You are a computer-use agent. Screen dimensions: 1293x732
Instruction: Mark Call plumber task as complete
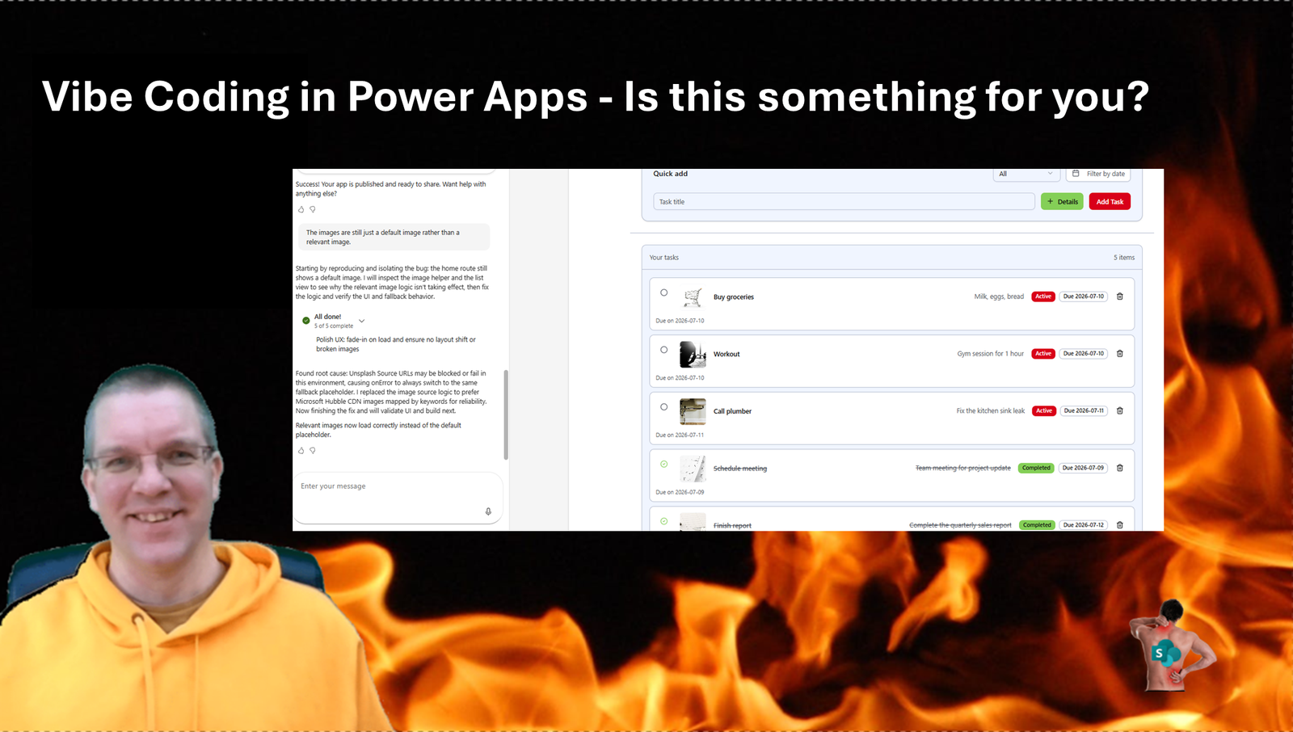[x=664, y=407]
